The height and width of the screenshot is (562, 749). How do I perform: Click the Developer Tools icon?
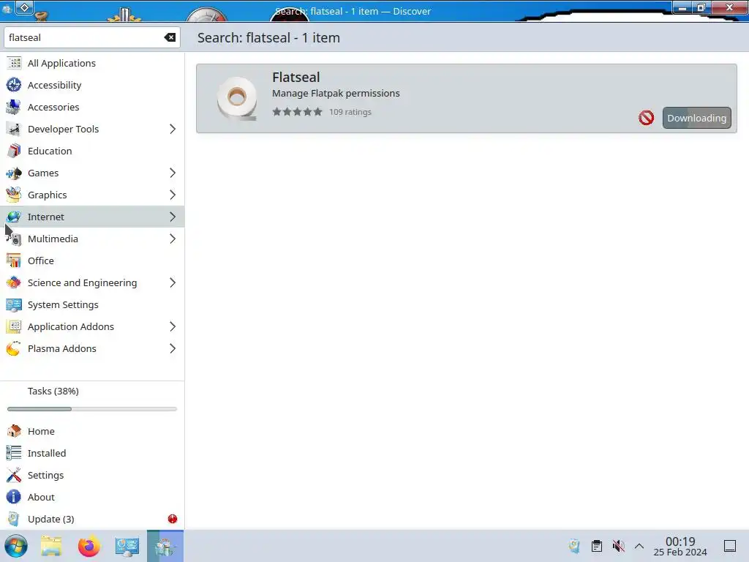[x=14, y=129]
